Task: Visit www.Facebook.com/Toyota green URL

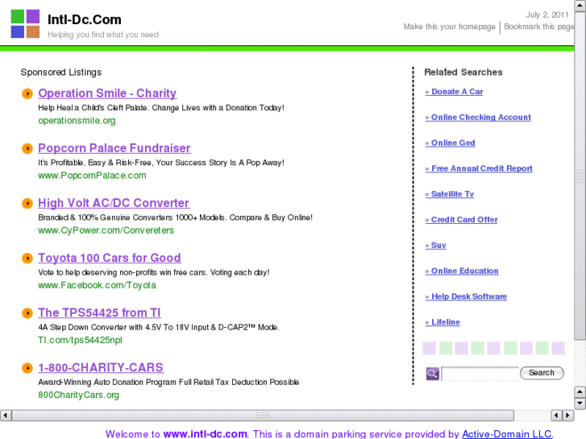Action: (97, 285)
